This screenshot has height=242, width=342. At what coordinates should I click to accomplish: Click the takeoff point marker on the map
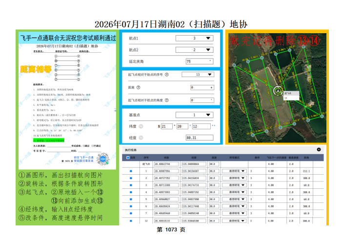pos(278,90)
